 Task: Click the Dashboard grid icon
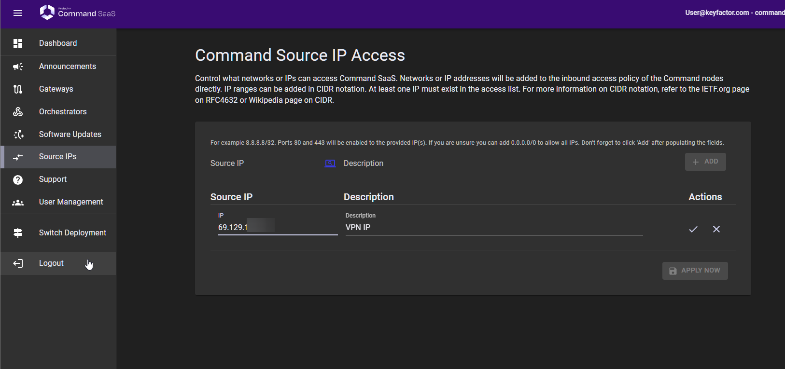coord(18,43)
